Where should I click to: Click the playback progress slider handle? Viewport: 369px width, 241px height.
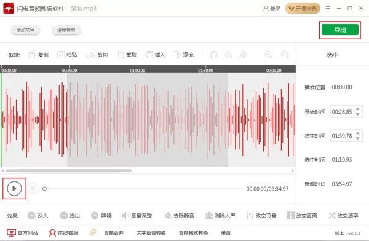click(x=44, y=189)
